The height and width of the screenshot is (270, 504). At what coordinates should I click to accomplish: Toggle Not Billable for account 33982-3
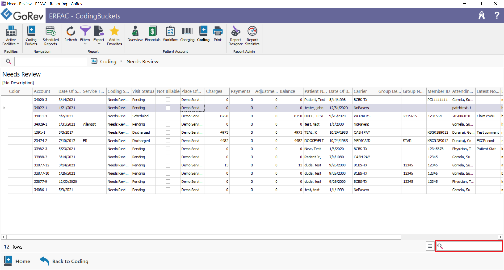coord(168,149)
